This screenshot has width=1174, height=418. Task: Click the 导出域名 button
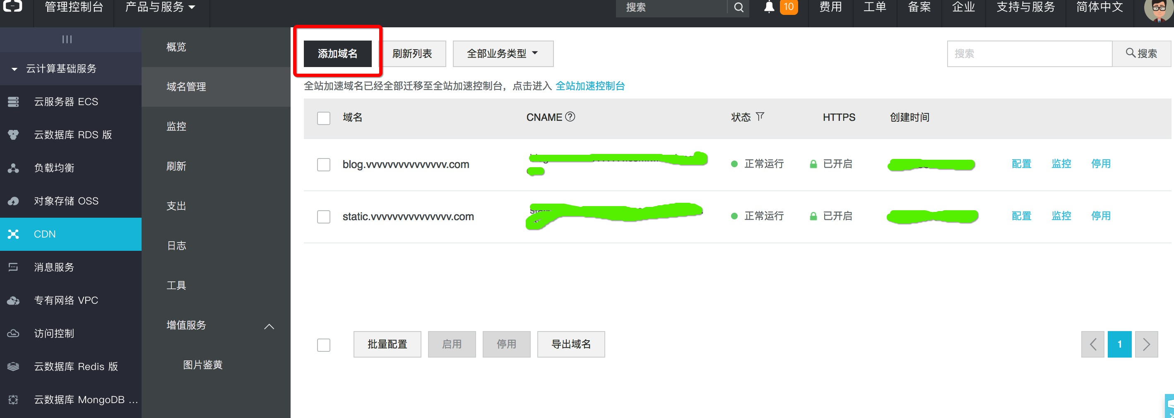[571, 344]
